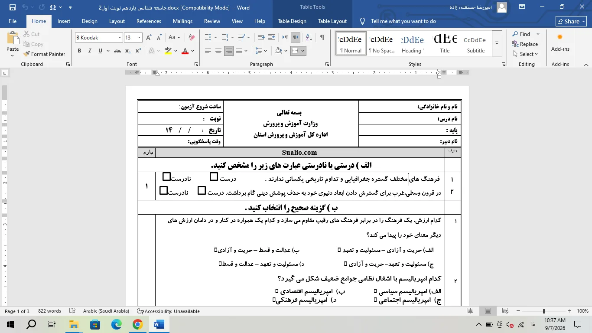Open the borders dropdown arrow
The height and width of the screenshot is (333, 592).
pos(303,51)
